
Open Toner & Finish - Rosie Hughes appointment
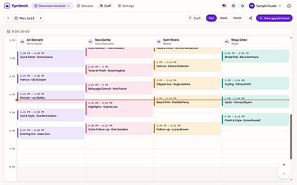119,70
